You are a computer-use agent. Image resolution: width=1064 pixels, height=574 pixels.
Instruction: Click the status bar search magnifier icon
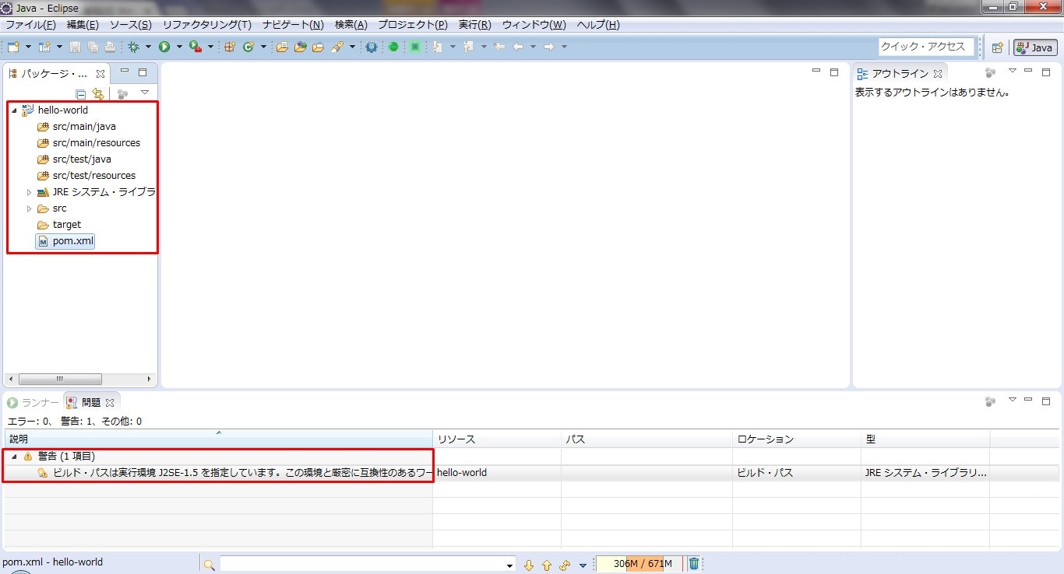coord(209,565)
